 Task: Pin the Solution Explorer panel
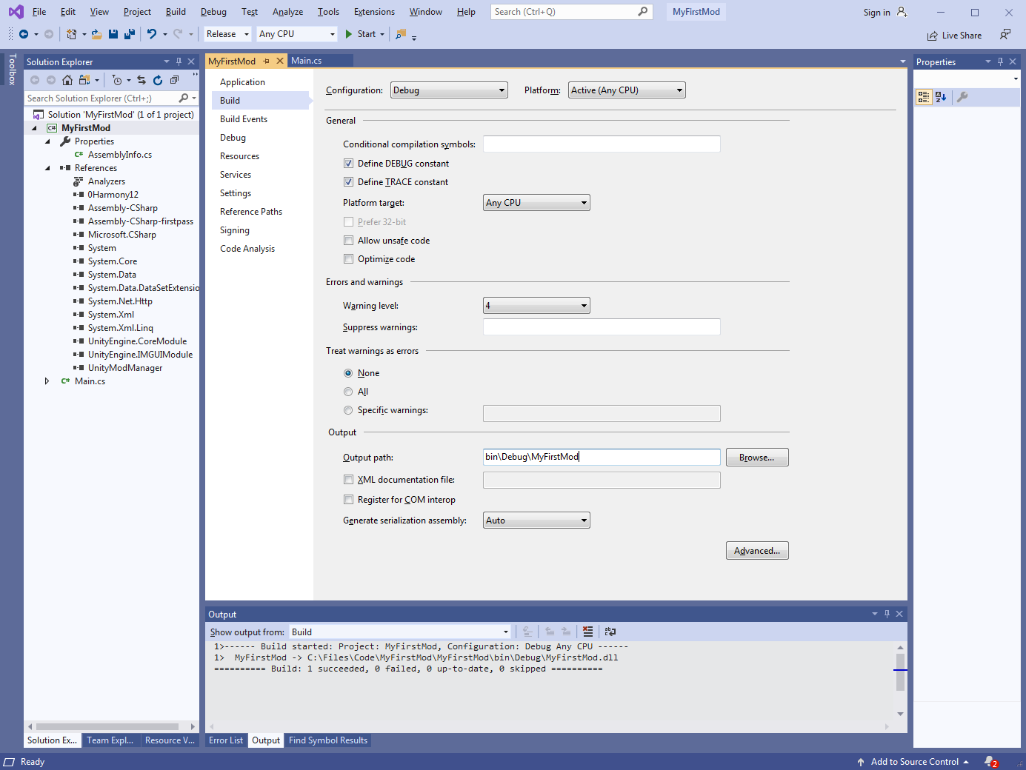tap(179, 61)
